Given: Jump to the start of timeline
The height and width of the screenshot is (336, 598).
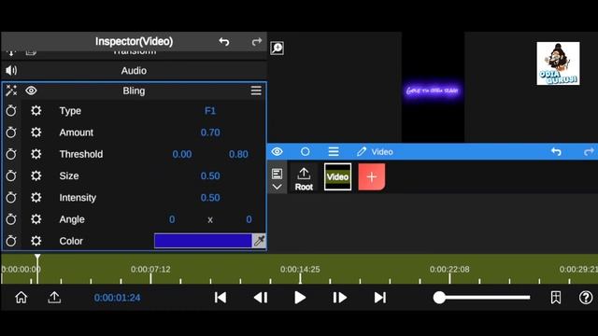Looking at the screenshot, I should point(221,298).
